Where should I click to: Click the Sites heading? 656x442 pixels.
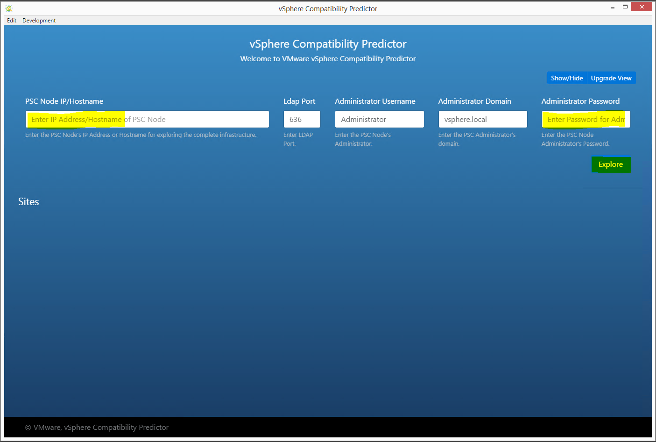[28, 202]
